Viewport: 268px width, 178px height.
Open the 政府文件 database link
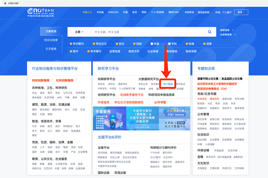pos(134,51)
